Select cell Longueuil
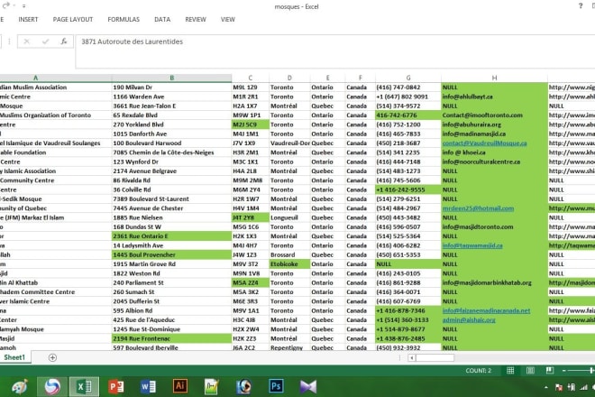The width and height of the screenshot is (595, 397). 289,217
